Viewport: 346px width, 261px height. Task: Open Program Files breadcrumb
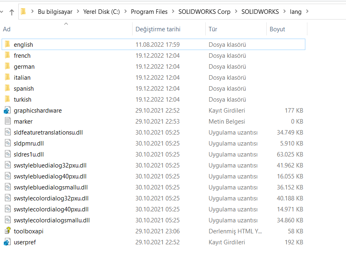click(149, 12)
